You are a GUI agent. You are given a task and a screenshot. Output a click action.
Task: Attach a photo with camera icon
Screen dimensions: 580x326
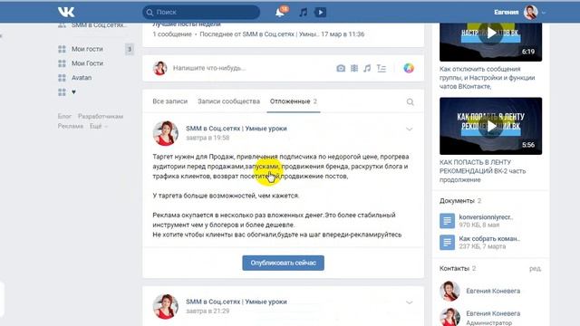click(x=341, y=69)
